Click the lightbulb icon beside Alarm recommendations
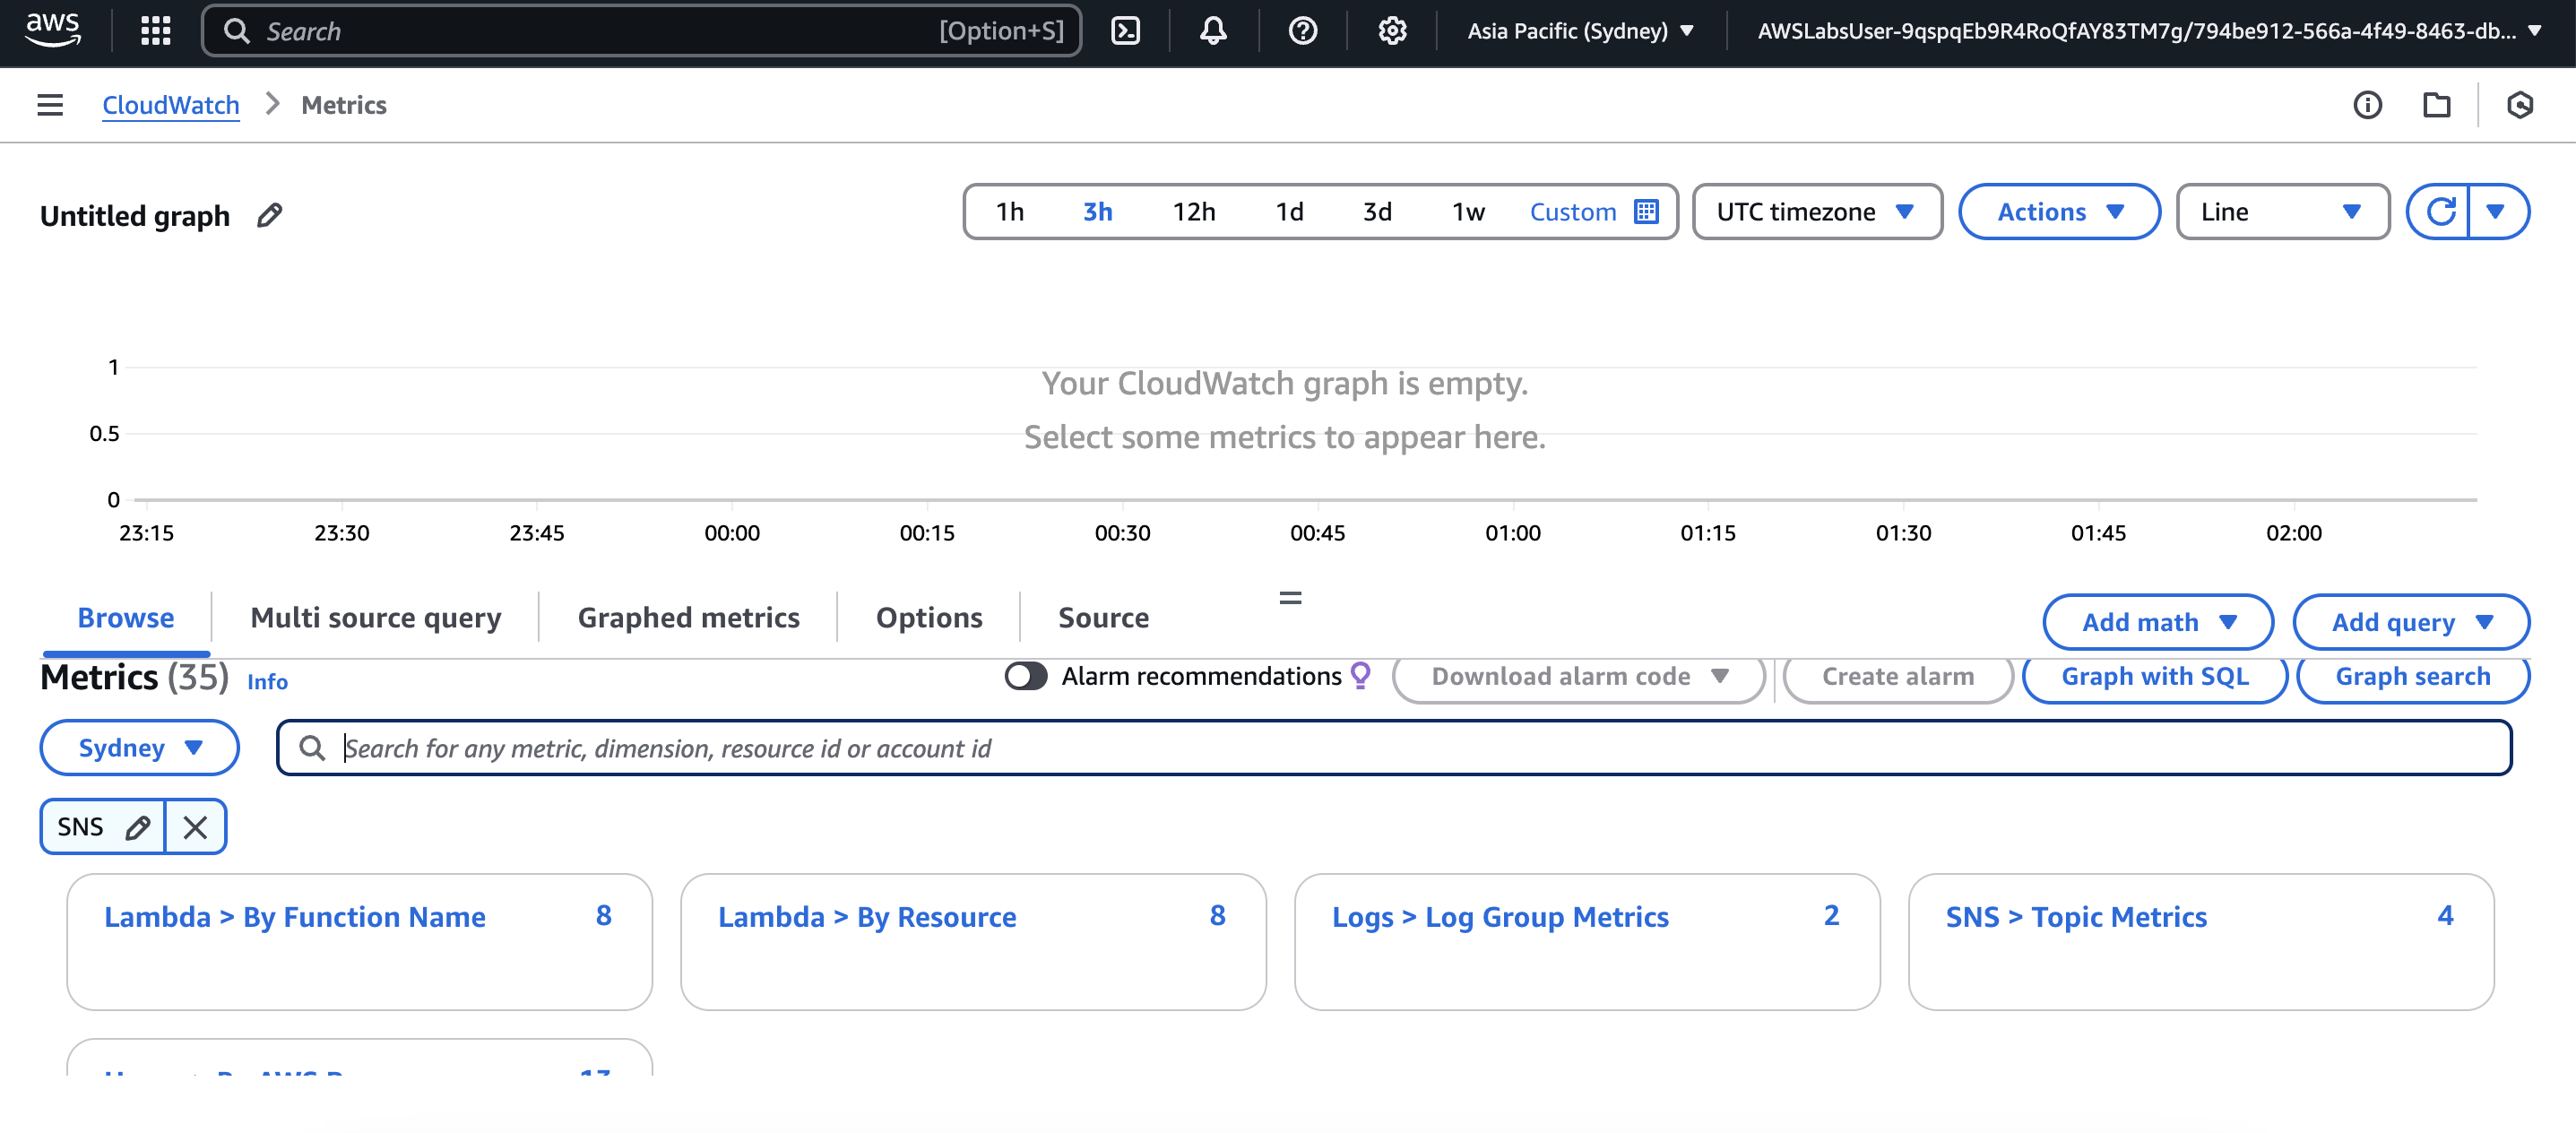2576x1133 pixels. pos(1360,675)
